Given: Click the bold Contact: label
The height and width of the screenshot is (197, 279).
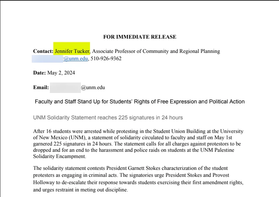Looking at the screenshot, I should click(x=43, y=51).
